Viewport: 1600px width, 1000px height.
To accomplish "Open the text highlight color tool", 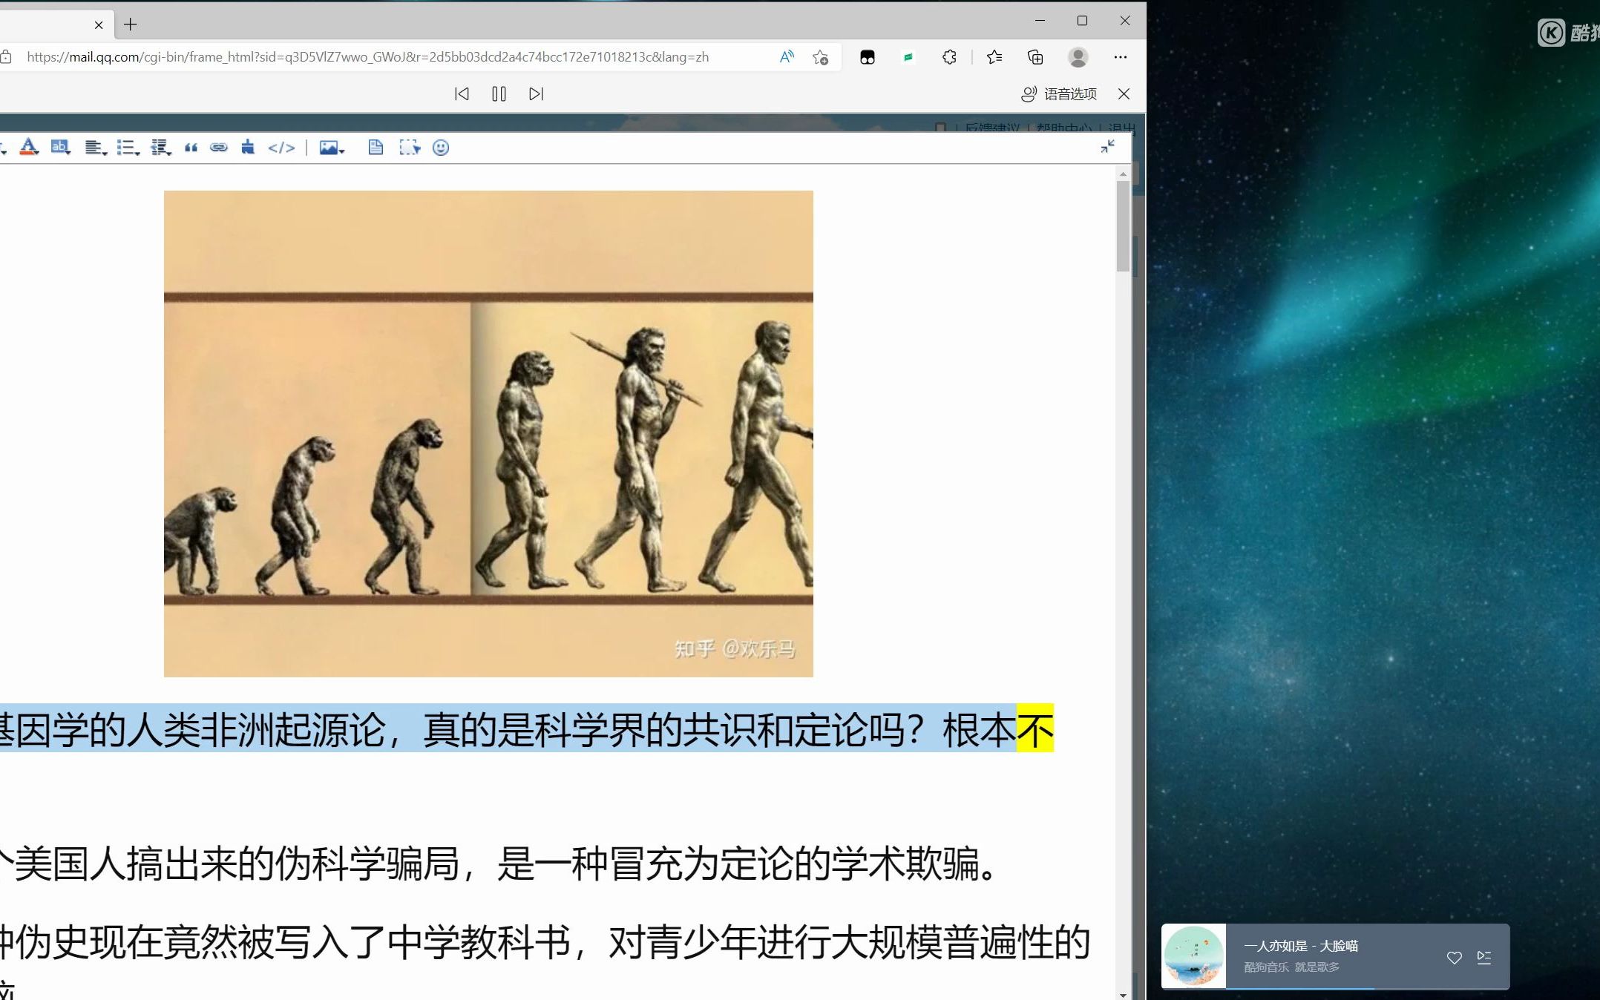I will pyautogui.click(x=61, y=147).
